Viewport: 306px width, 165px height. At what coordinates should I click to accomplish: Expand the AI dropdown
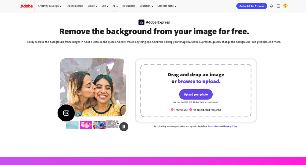coord(115,6)
